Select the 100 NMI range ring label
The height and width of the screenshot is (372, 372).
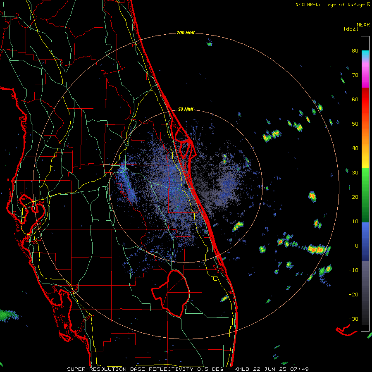tap(186, 33)
